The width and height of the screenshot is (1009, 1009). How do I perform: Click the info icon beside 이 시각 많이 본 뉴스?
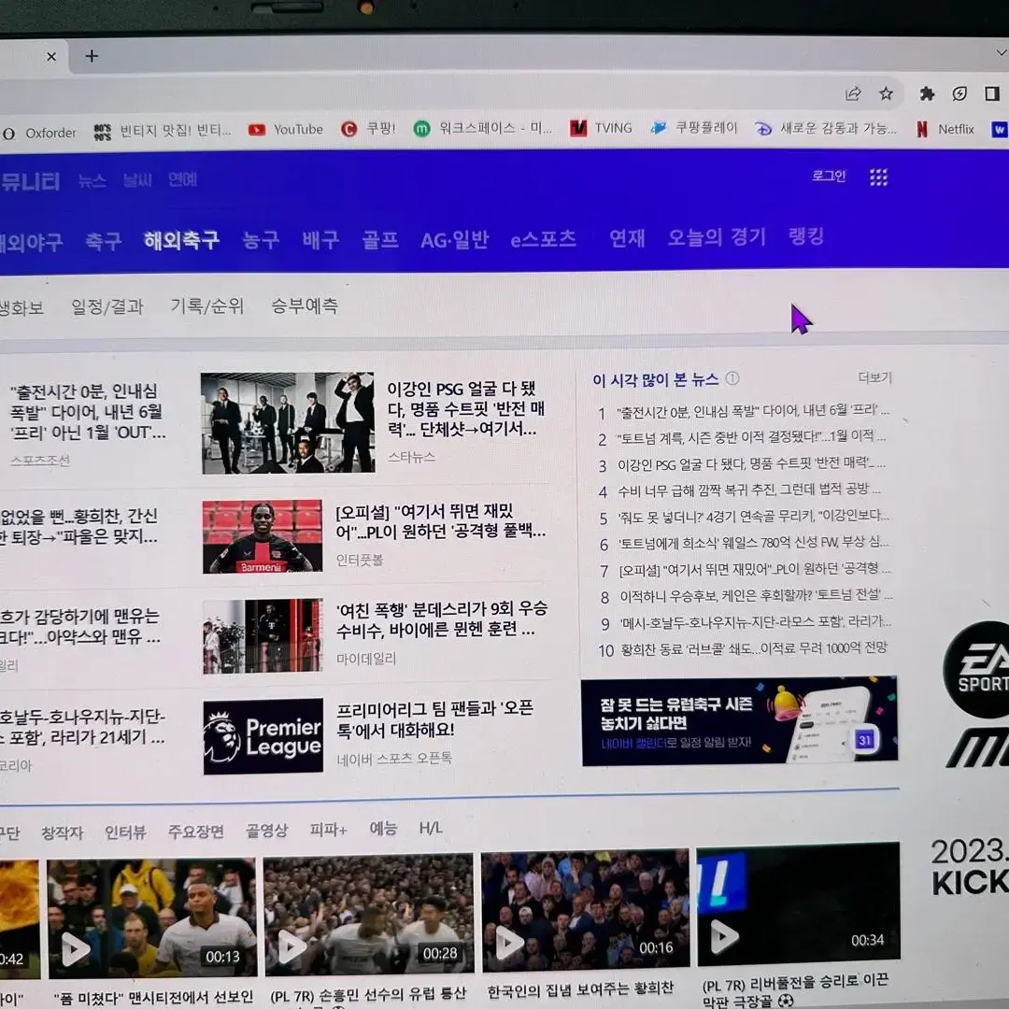[732, 378]
